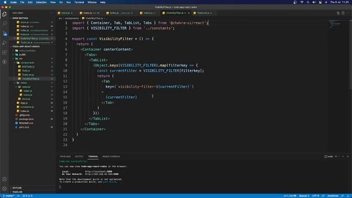352x198 pixels.
Task: Open the Source Control view in activity bar
Action: coord(4,33)
